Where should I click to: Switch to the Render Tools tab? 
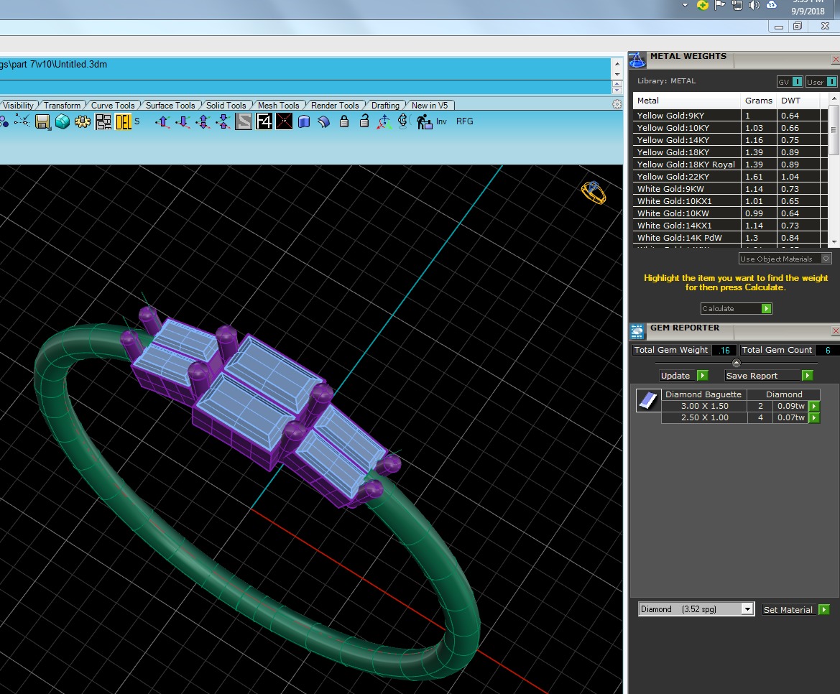point(335,106)
